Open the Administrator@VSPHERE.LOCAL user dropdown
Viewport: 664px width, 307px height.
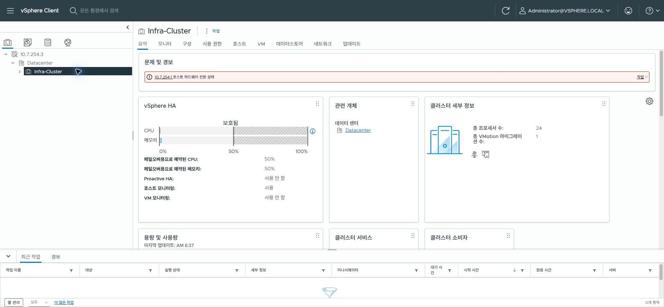tap(565, 11)
